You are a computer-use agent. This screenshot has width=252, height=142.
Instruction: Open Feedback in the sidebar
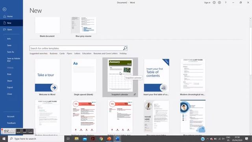coord(11,123)
